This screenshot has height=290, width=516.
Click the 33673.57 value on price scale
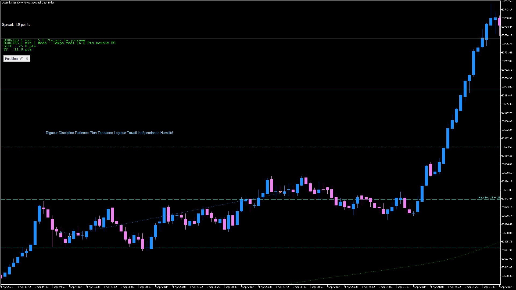[507, 147]
